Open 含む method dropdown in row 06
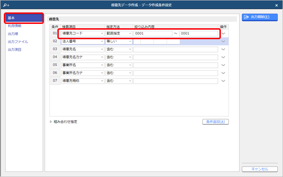The image size is (283, 177). [x=119, y=73]
